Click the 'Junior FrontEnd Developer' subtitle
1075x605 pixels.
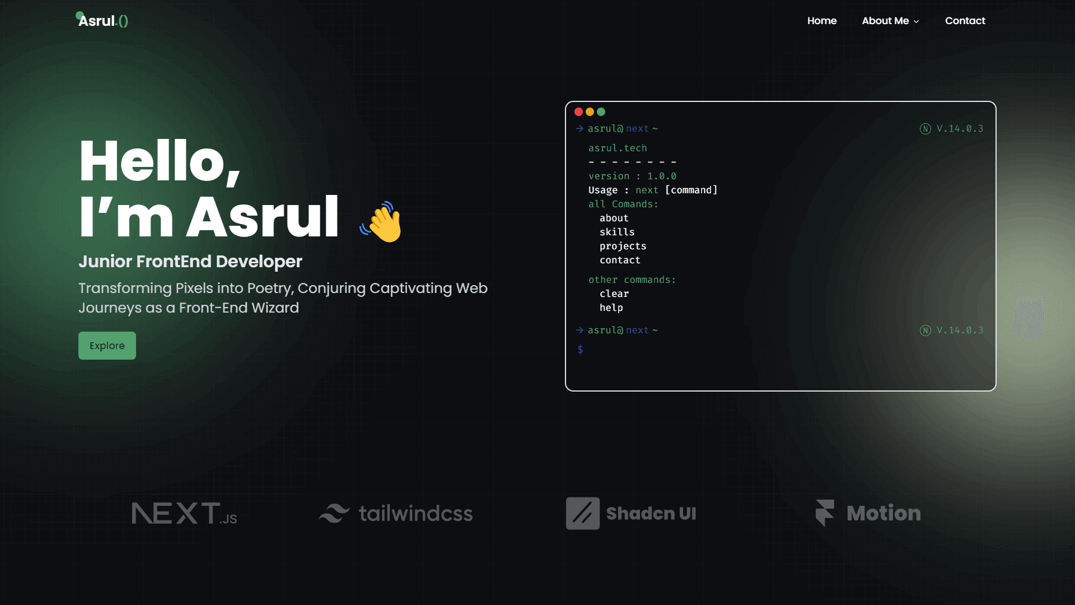tap(190, 262)
